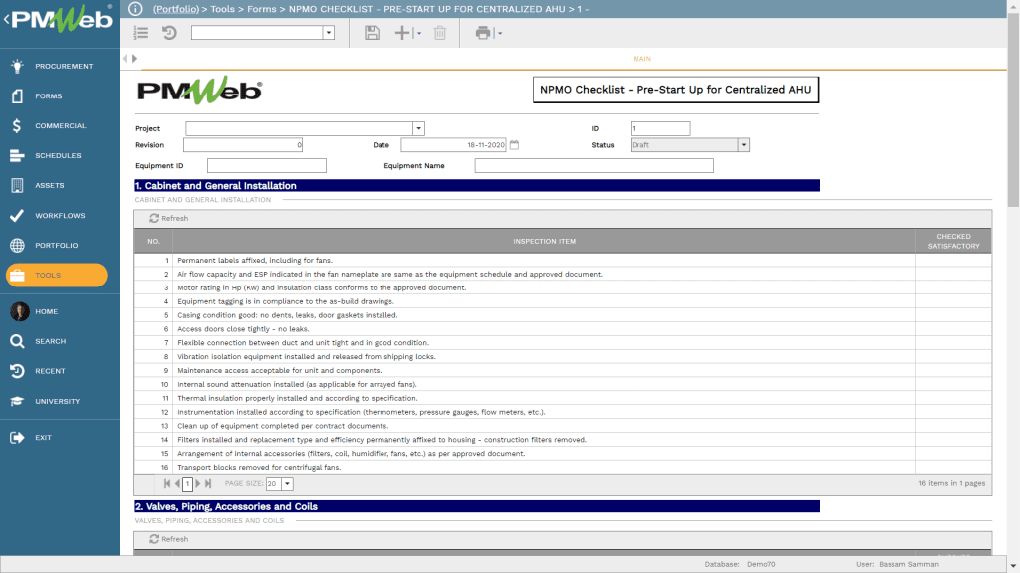Click the ID input field
Image resolution: width=1020 pixels, height=573 pixels.
[x=660, y=128]
